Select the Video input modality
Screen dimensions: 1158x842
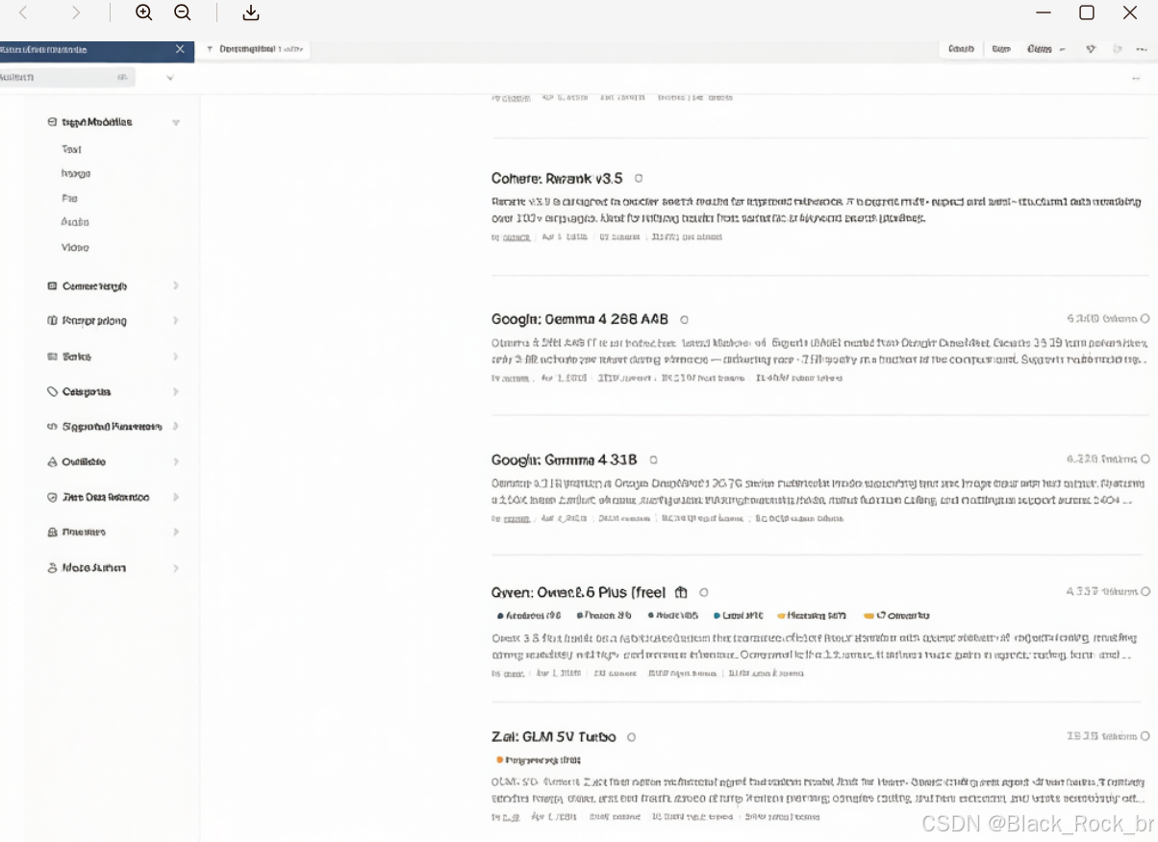(74, 247)
